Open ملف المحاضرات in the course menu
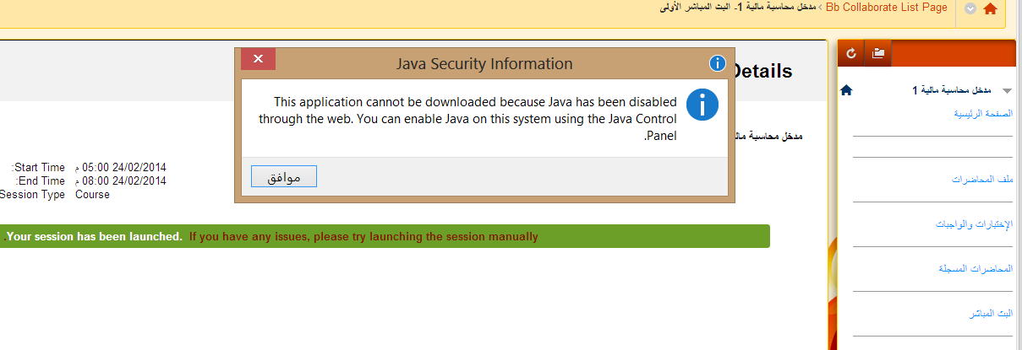The height and width of the screenshot is (350, 1022). click(x=981, y=180)
